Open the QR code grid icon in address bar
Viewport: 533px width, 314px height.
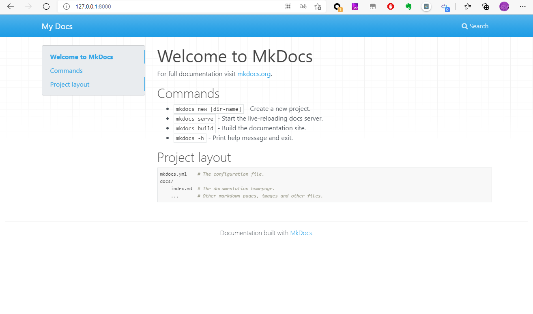pyautogui.click(x=288, y=6)
